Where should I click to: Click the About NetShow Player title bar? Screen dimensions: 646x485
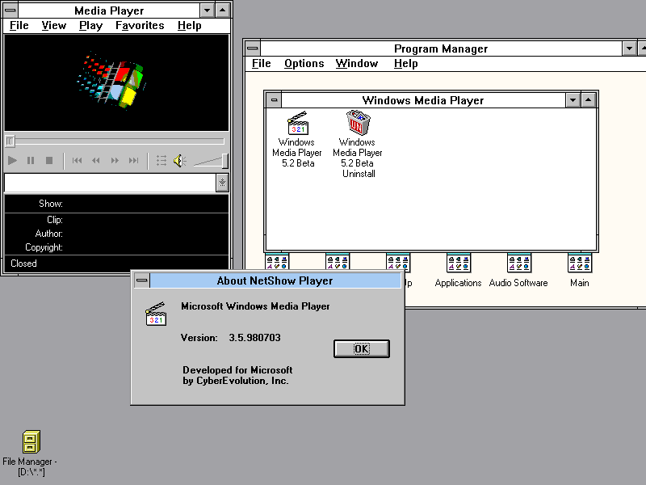point(275,280)
